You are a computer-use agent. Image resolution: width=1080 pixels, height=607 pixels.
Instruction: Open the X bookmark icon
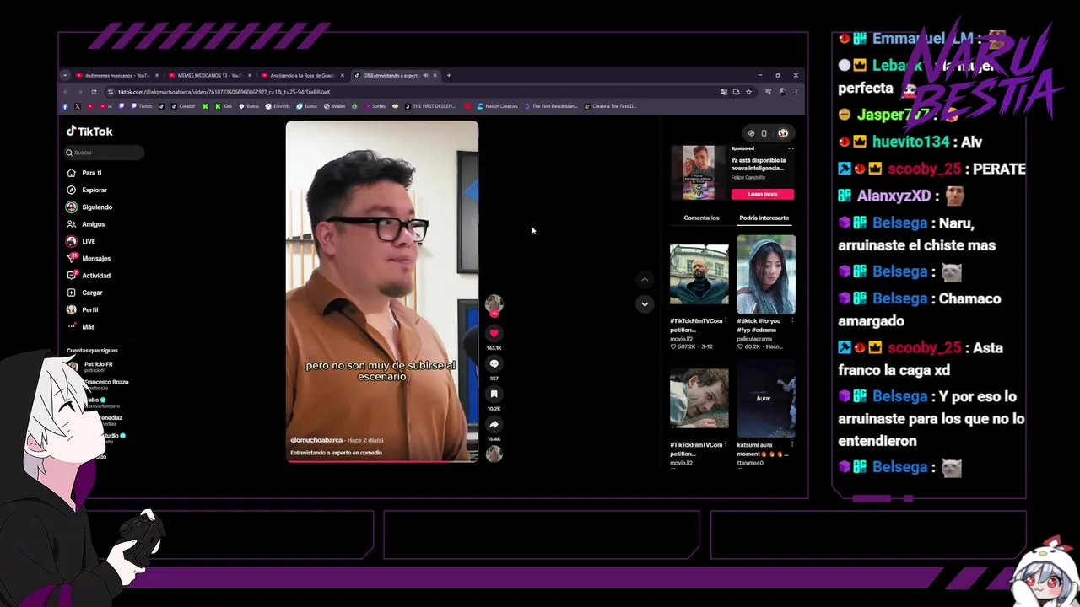pos(78,106)
